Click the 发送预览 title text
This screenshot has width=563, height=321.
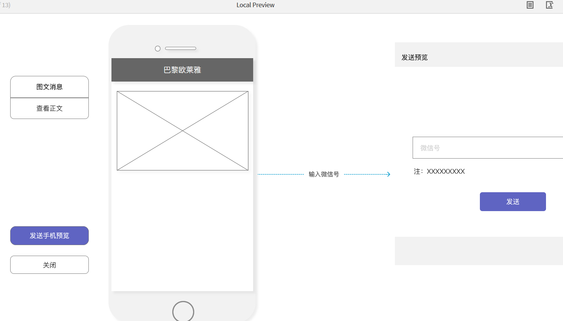click(x=415, y=57)
